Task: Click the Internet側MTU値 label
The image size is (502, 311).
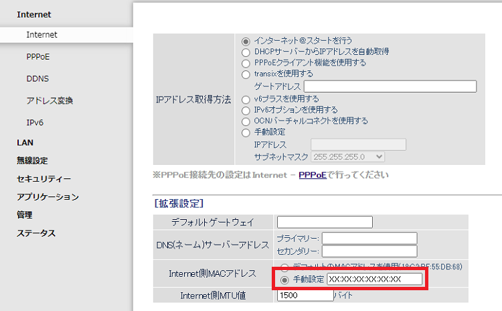Action: (213, 296)
